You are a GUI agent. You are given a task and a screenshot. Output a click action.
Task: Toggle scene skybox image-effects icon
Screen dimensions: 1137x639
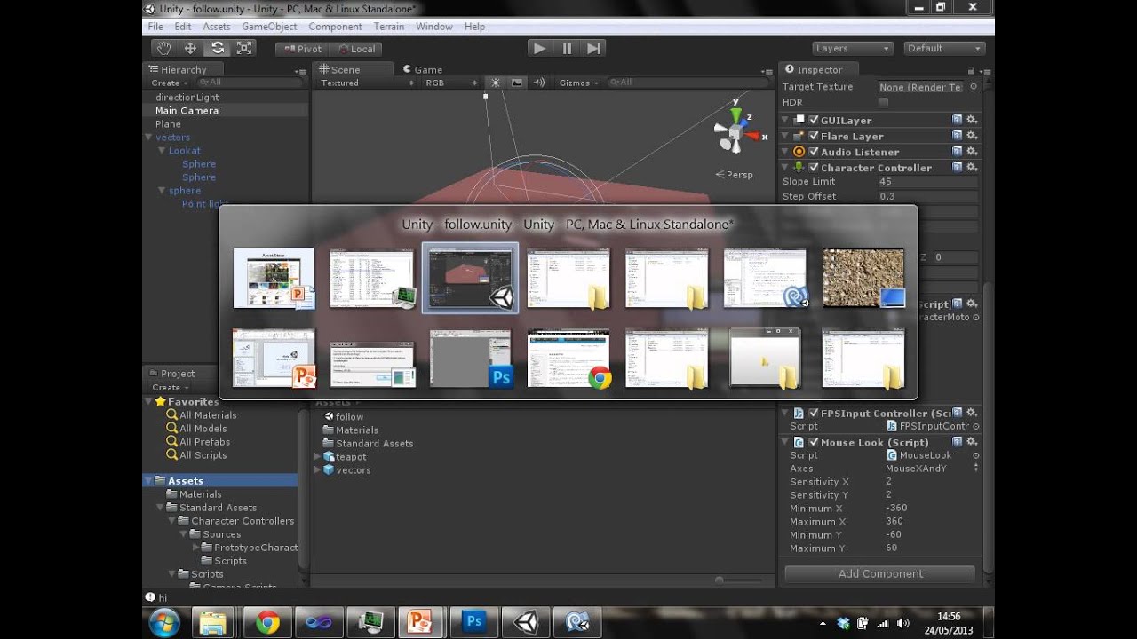click(516, 83)
